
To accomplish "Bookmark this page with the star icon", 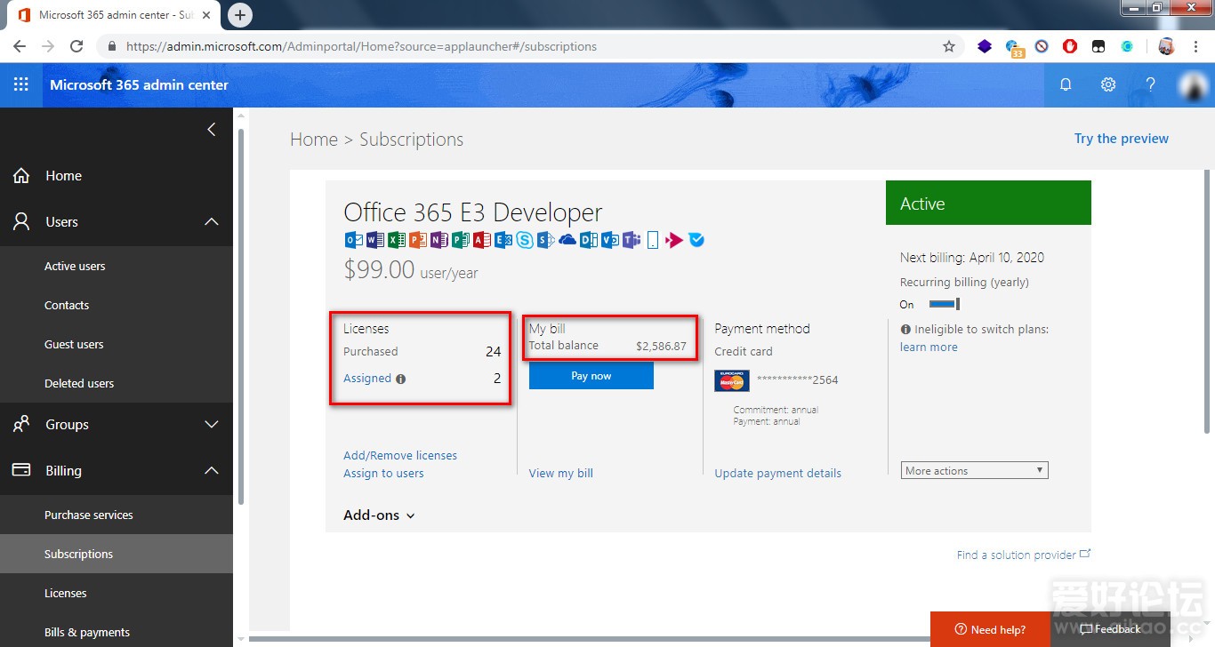I will pos(949,46).
